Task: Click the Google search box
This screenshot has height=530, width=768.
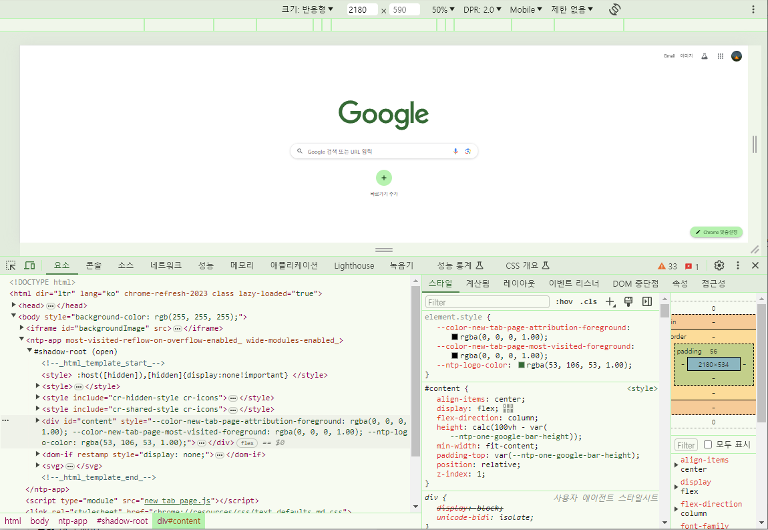Action: (384, 152)
